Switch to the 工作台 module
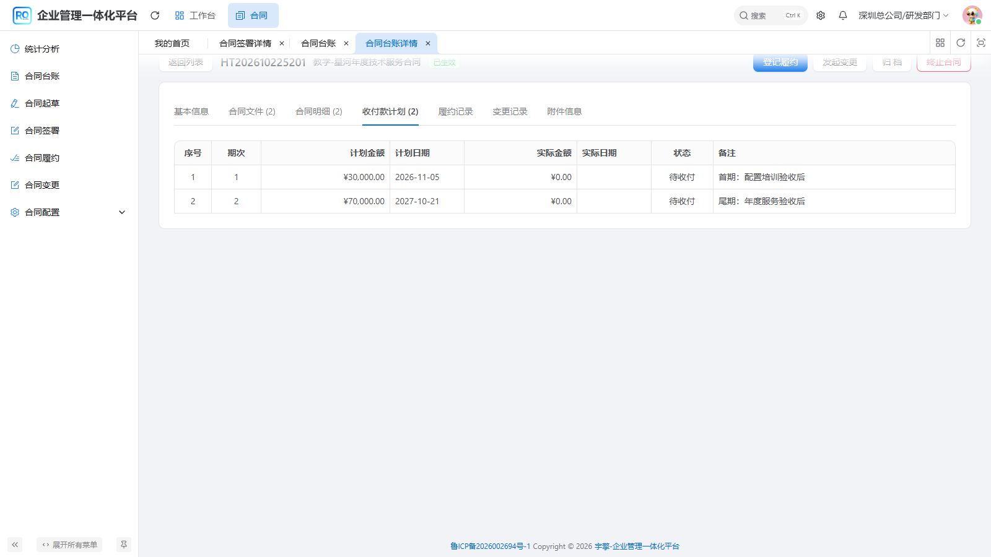This screenshot has width=991, height=557. click(195, 15)
